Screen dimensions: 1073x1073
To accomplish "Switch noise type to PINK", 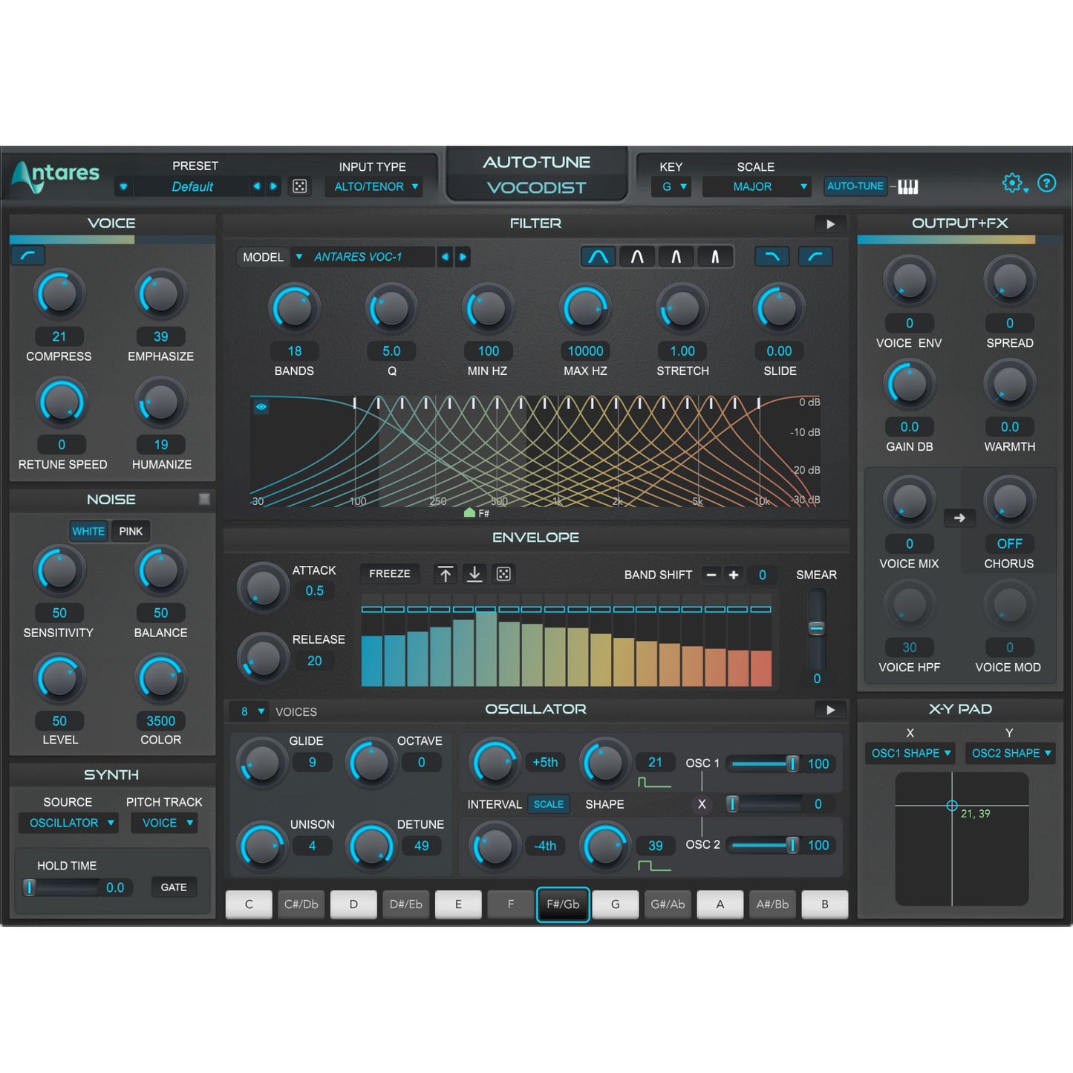I will pos(130,531).
